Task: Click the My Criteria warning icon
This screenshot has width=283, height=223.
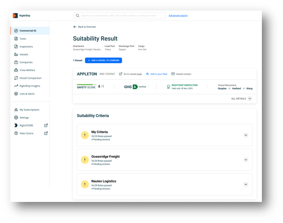Action: [x=84, y=135]
